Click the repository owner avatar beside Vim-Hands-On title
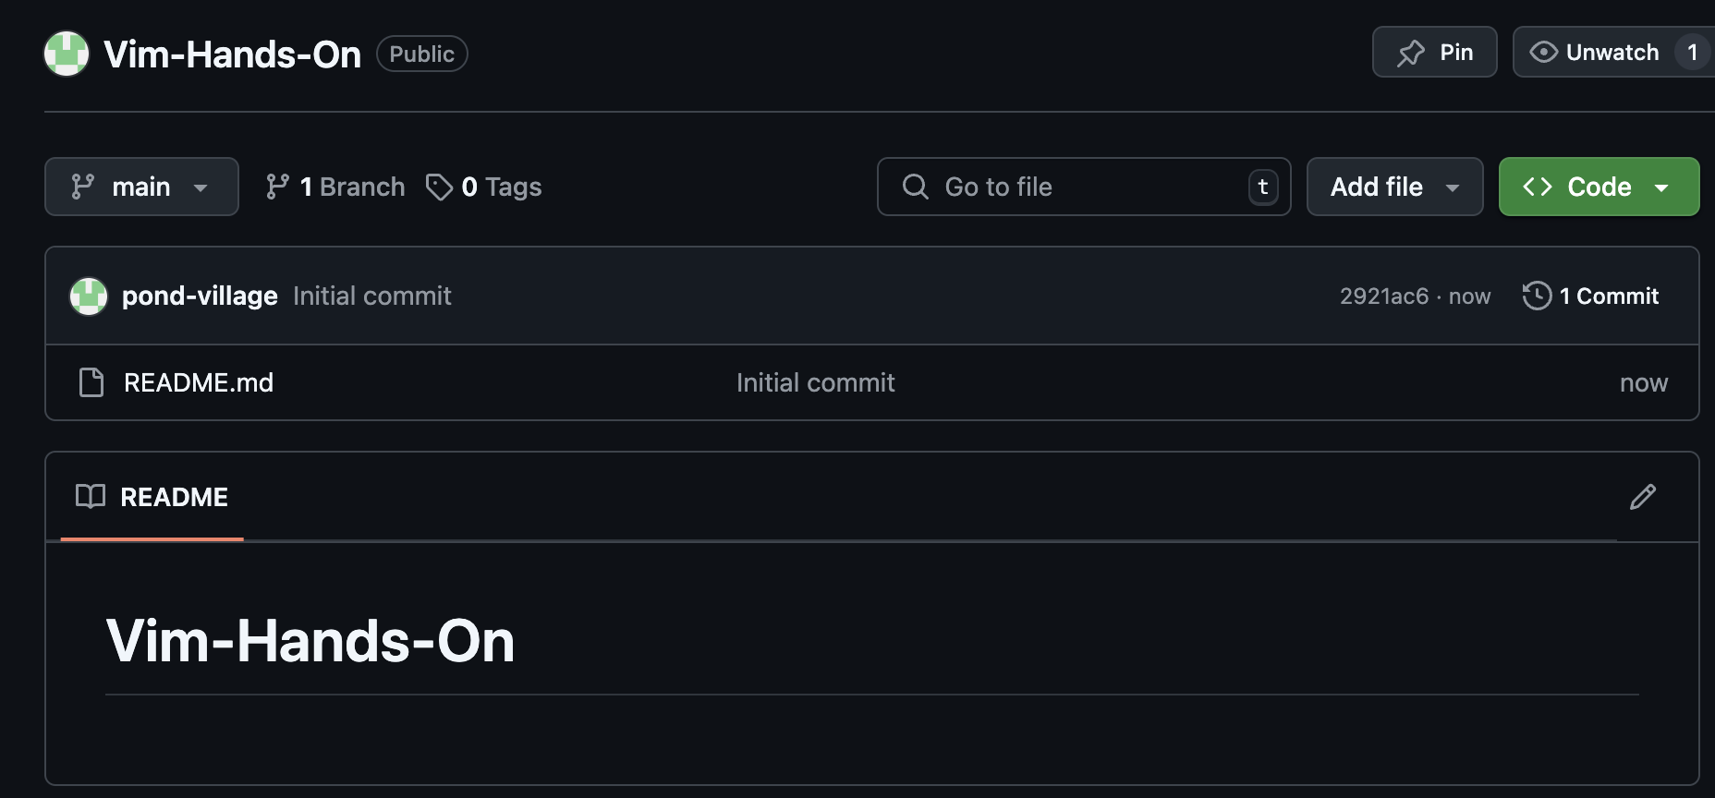Screen dimensions: 1715x798 [67, 54]
